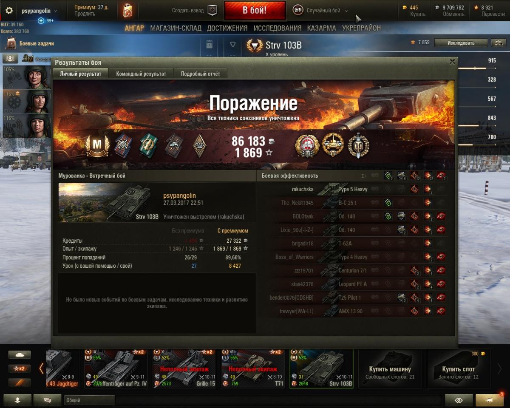Viewport: 510px width, 408px height.
Task: Click the vehicle comparison icon beside Исследовать
Action: coord(498,42)
